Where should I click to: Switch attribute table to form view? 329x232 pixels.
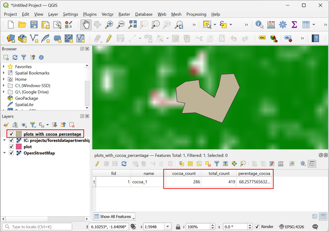315,217
